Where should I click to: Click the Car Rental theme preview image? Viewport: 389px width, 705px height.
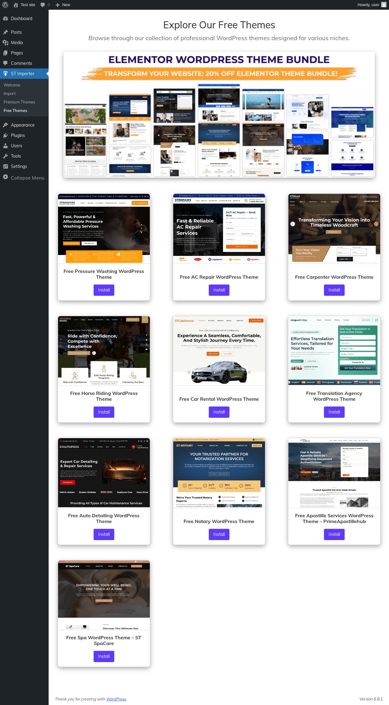click(x=219, y=351)
